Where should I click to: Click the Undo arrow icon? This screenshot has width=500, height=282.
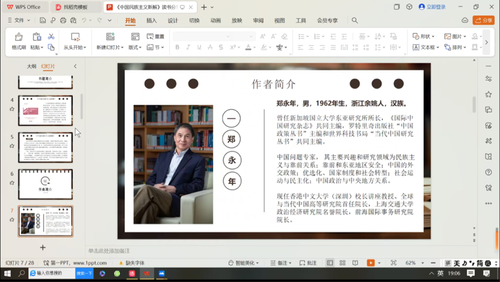tap(84, 21)
